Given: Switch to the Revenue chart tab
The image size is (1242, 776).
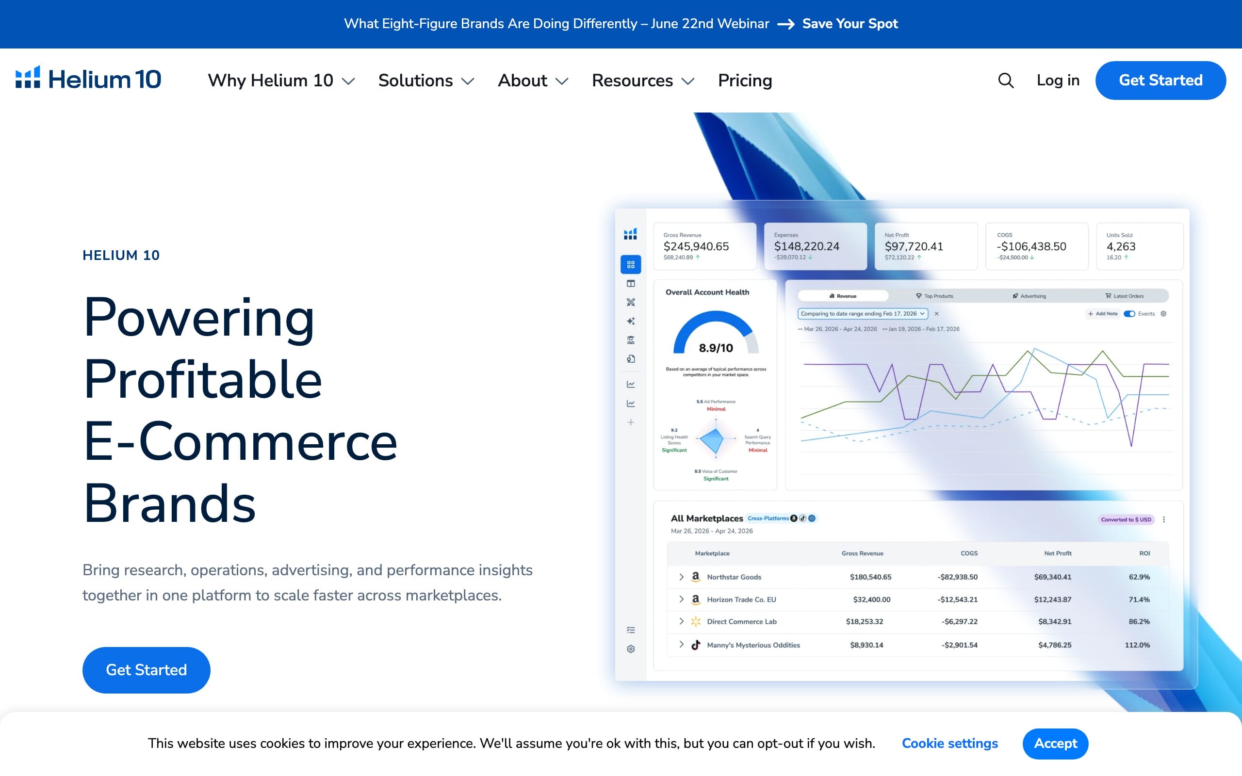Looking at the screenshot, I should click(x=843, y=296).
